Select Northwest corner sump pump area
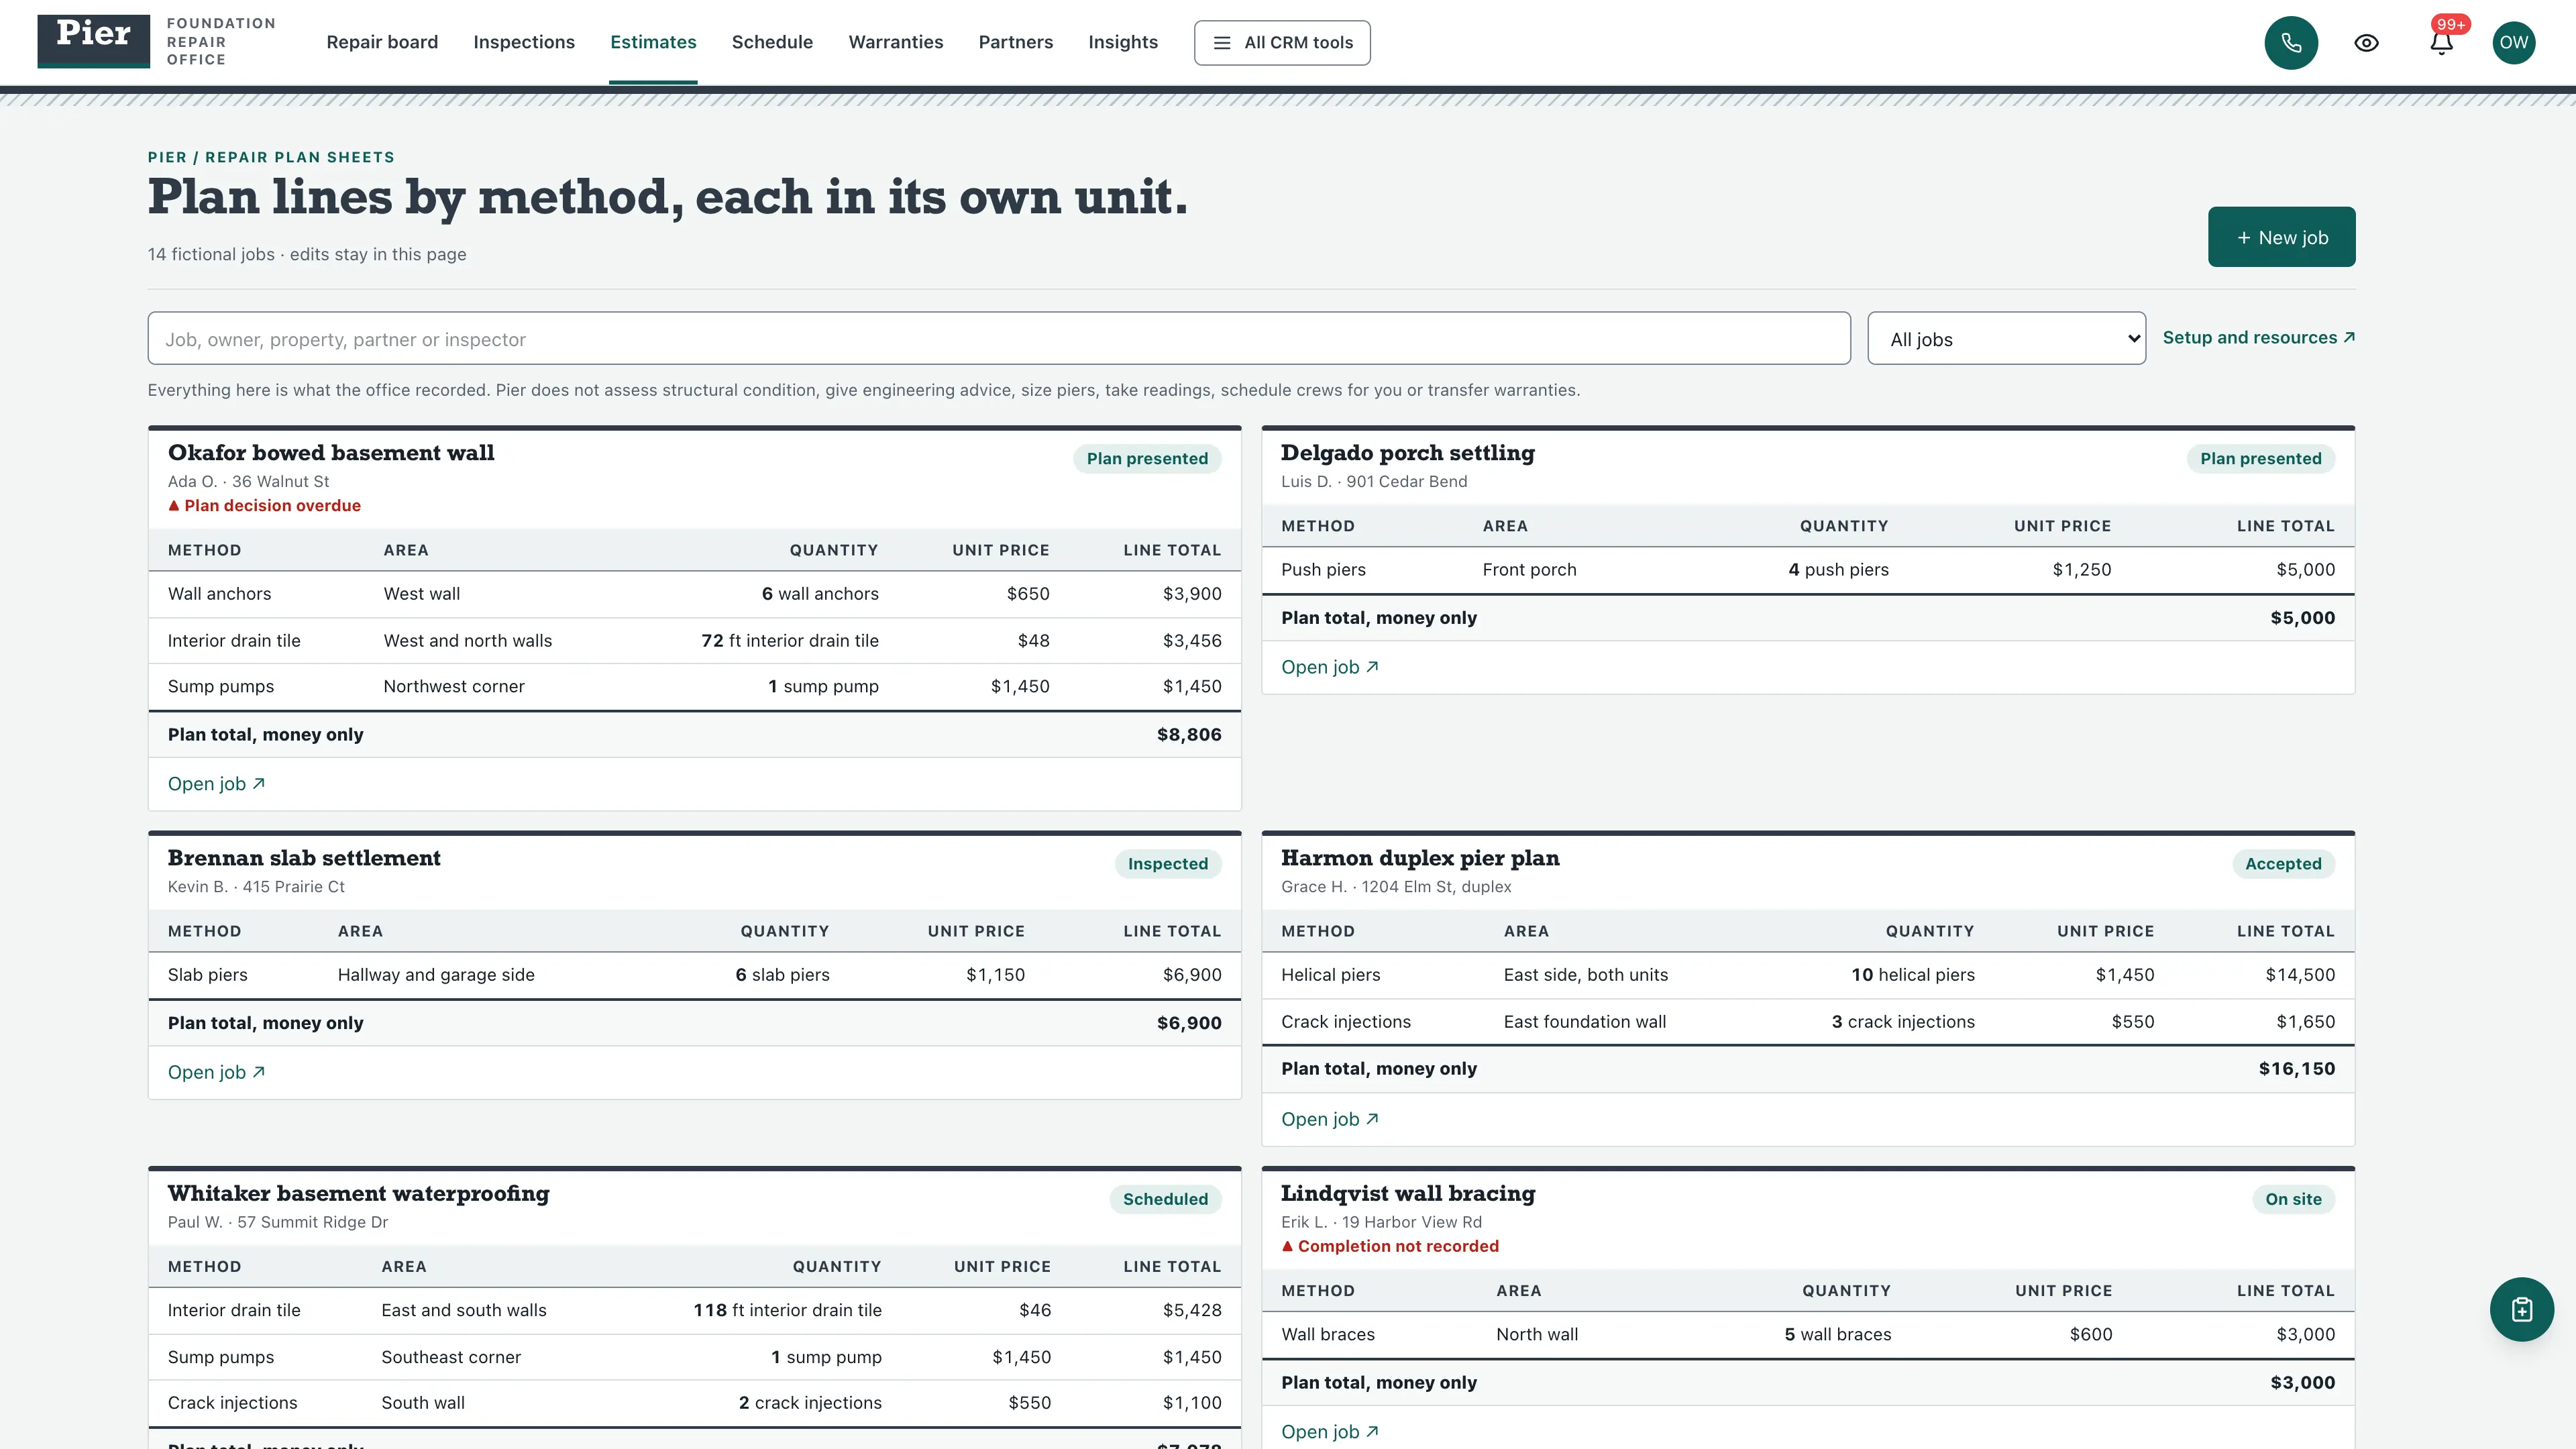This screenshot has width=2576, height=1449. coord(453,686)
